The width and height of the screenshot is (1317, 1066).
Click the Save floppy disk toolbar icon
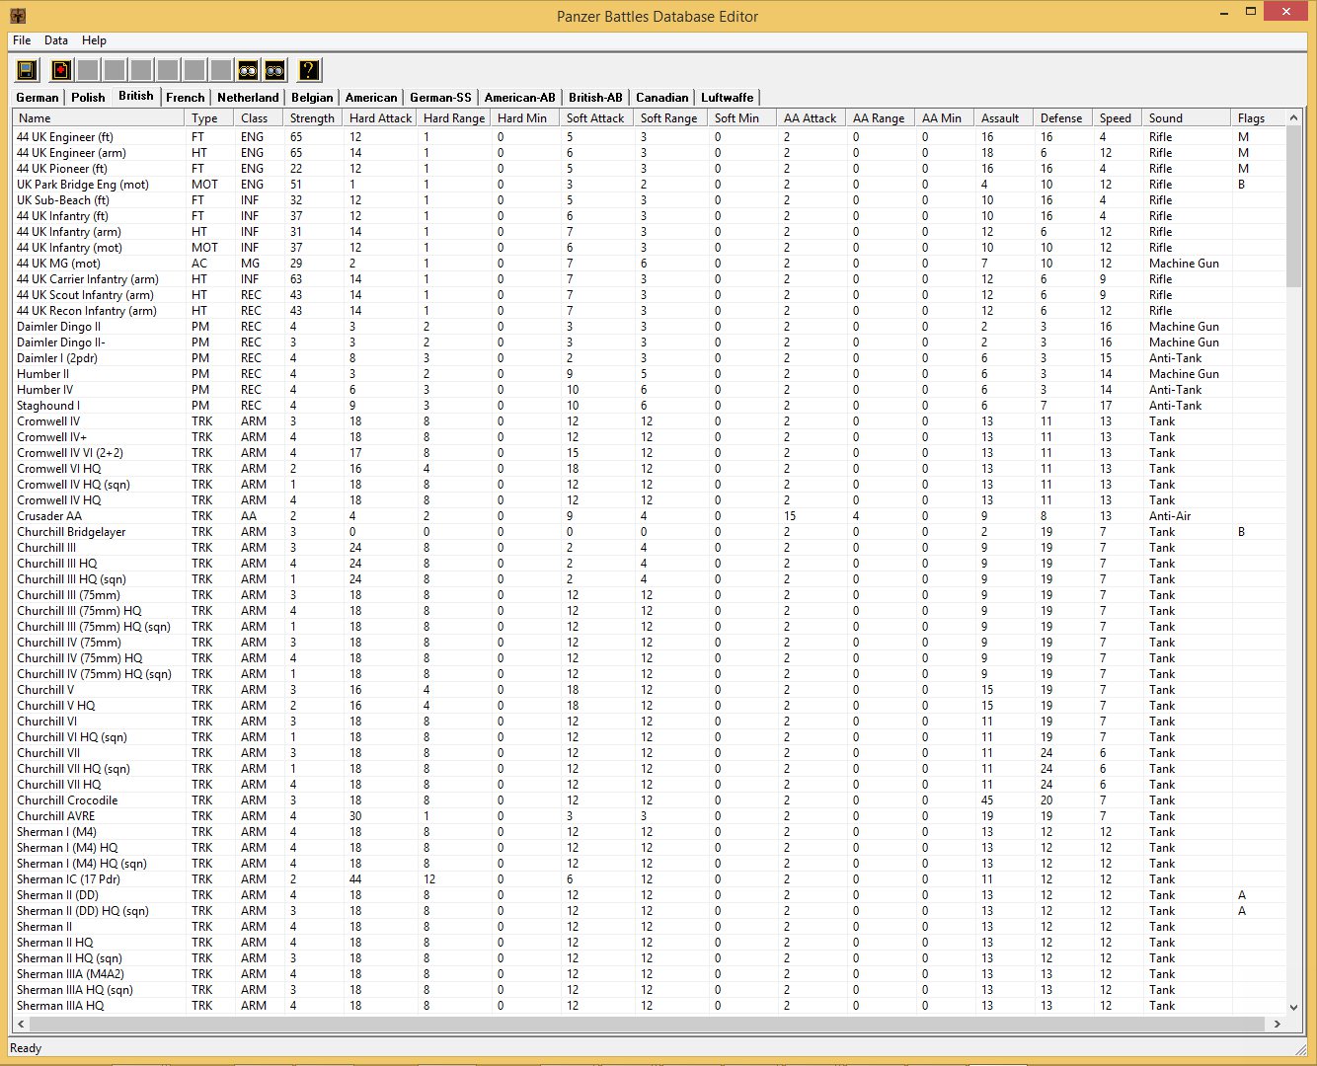pyautogui.click(x=27, y=70)
